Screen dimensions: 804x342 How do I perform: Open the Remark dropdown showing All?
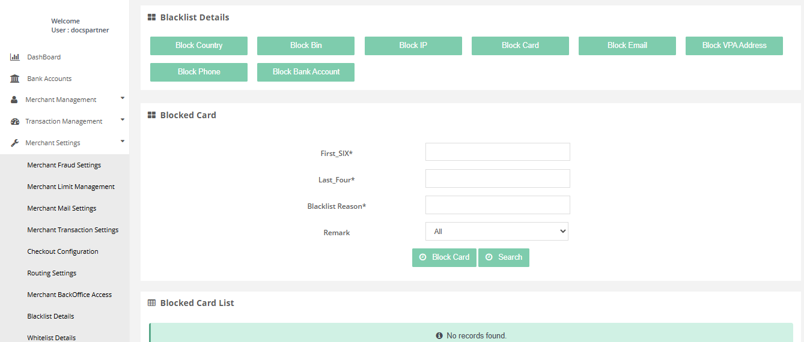[x=496, y=232]
